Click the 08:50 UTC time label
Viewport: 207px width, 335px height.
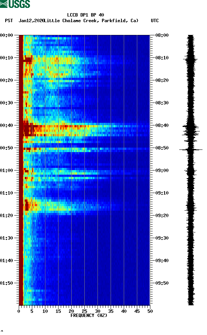pyautogui.click(x=162, y=148)
